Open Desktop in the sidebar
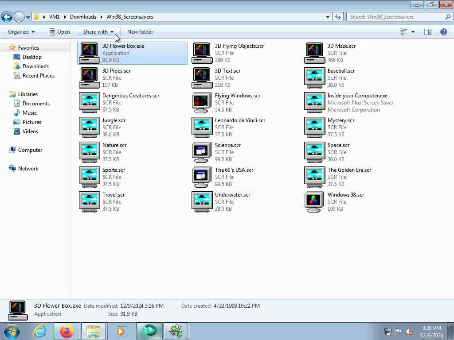The width and height of the screenshot is (454, 340). click(x=32, y=57)
